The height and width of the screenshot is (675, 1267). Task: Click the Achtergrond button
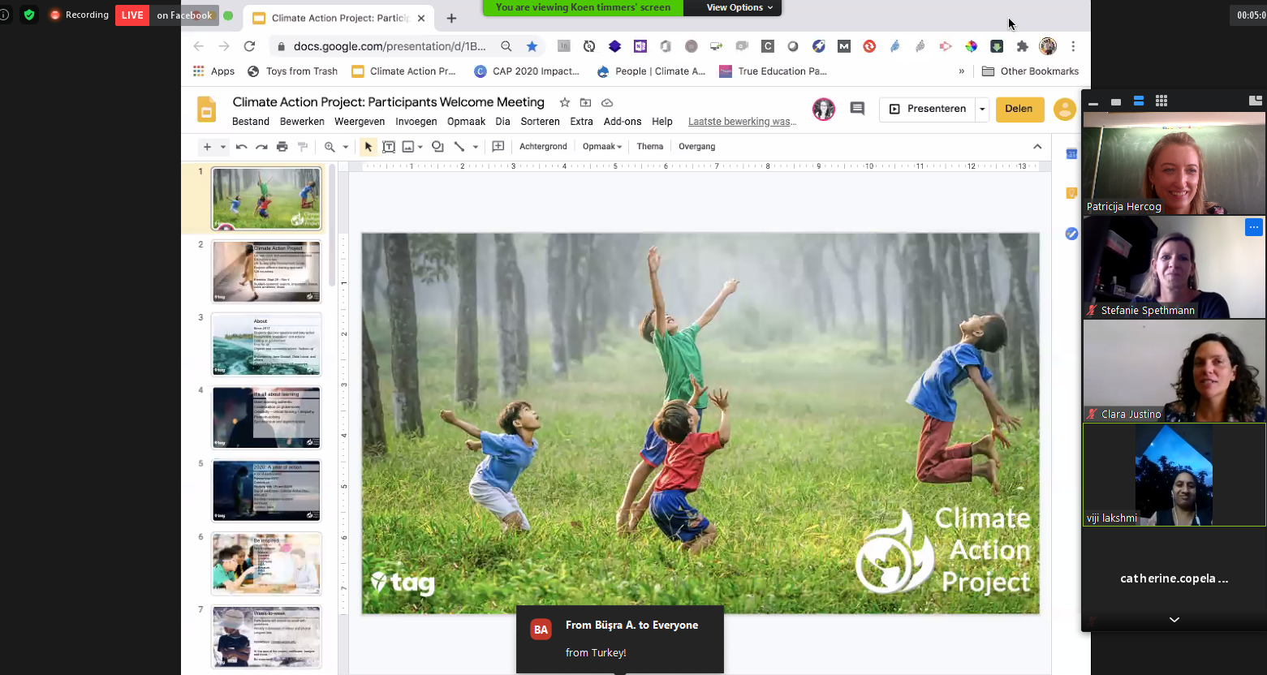543,147
